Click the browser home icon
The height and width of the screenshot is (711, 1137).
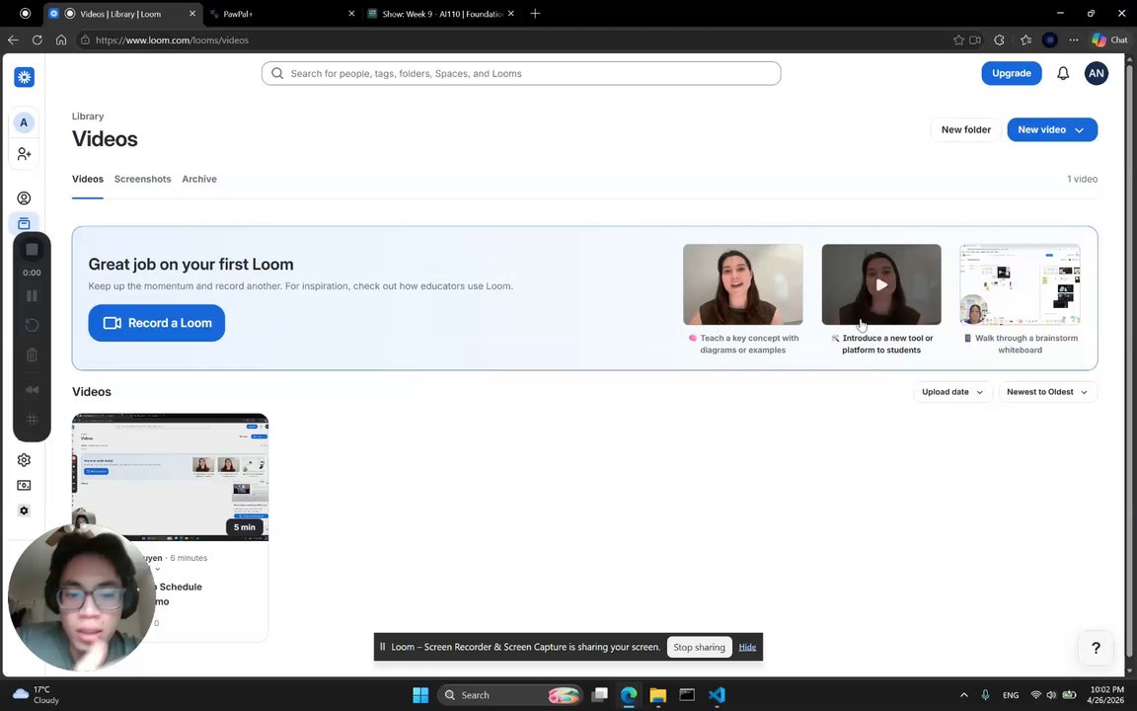61,39
